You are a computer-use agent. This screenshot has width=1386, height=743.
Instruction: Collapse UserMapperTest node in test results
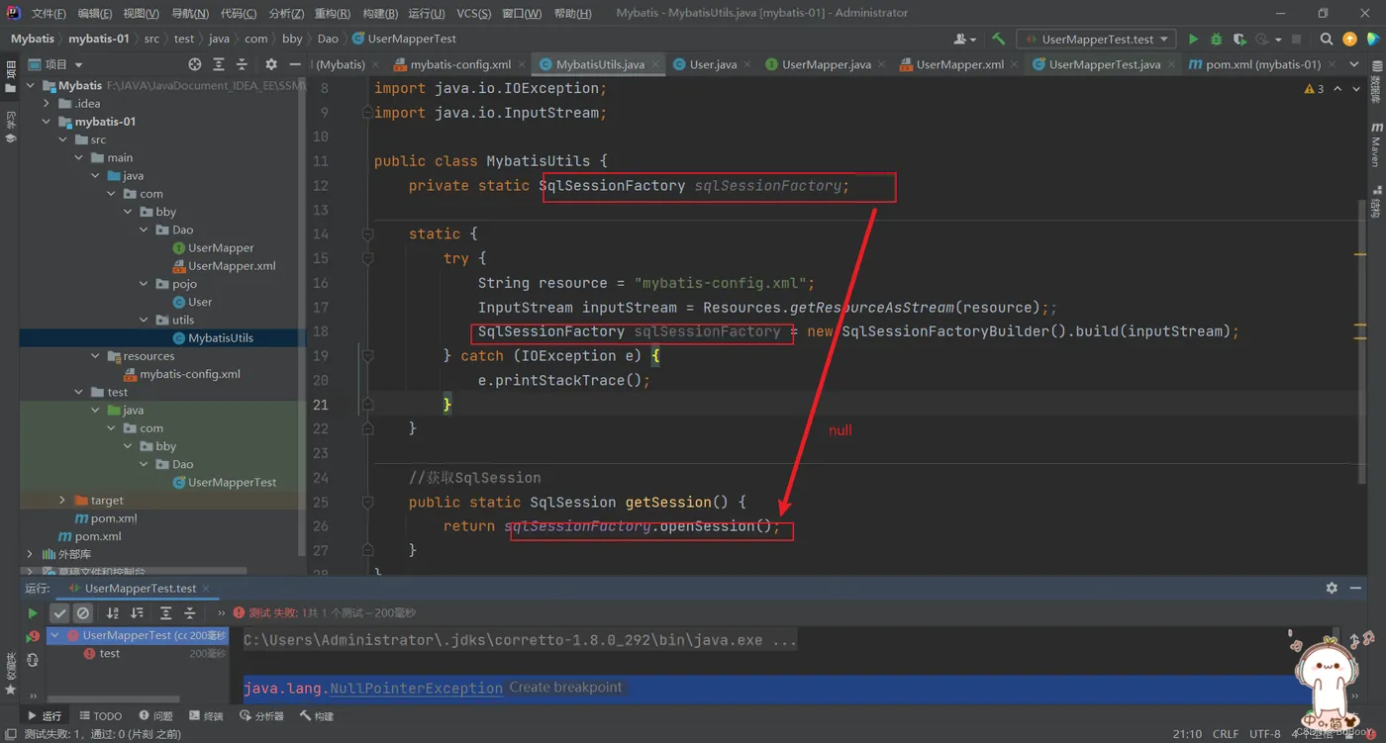[x=55, y=635]
